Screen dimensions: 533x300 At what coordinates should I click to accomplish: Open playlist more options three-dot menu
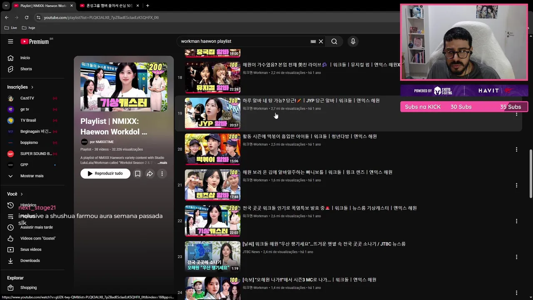pos(162,174)
